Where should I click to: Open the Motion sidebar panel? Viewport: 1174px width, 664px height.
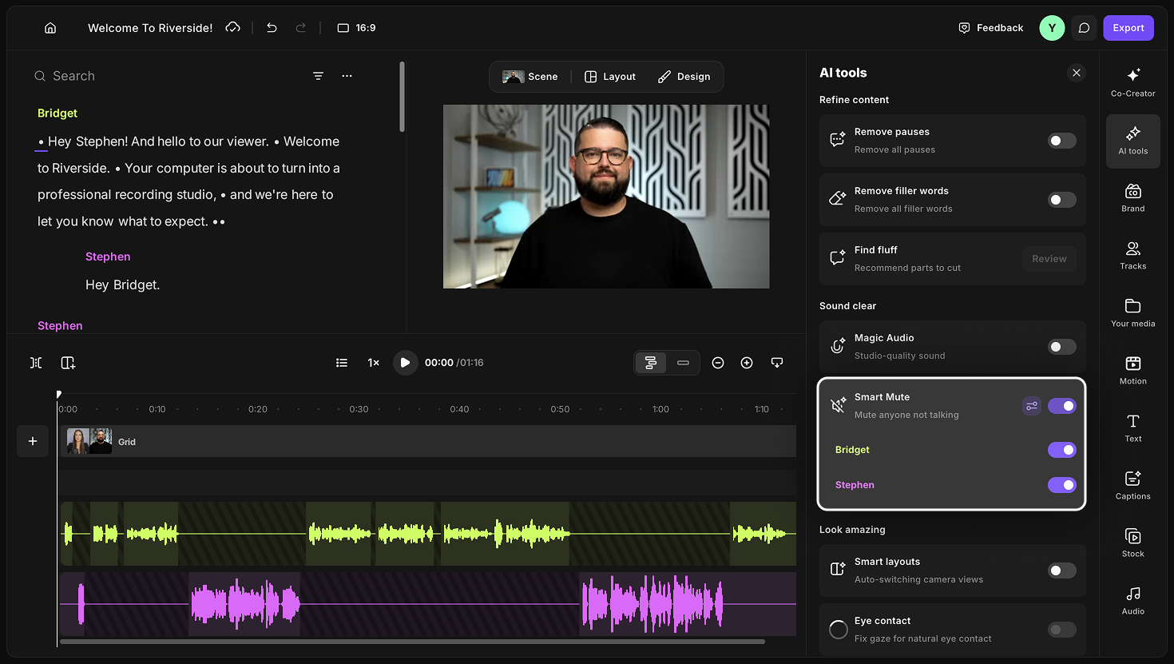pyautogui.click(x=1132, y=371)
